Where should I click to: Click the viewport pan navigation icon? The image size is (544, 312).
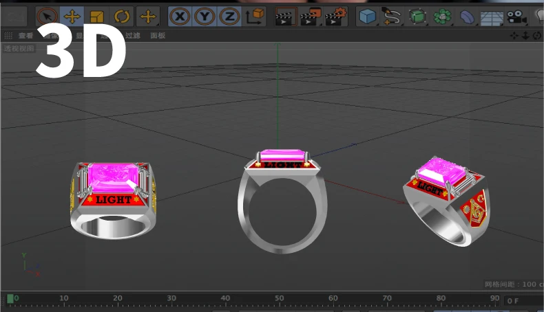pyautogui.click(x=514, y=36)
